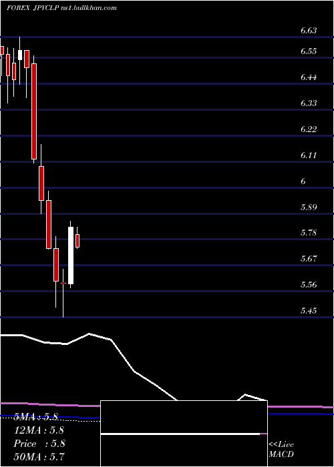This screenshot has height=467, width=334.
Task: Click the 'Price : 5.8' legend entry
Action: [x=39, y=444]
